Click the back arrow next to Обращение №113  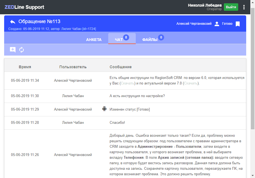12,22
